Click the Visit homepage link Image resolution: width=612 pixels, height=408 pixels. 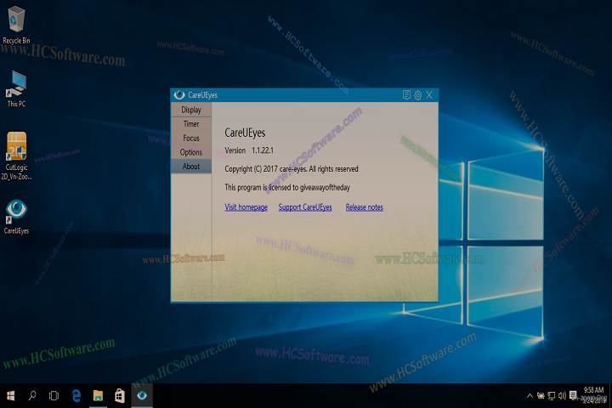246,207
